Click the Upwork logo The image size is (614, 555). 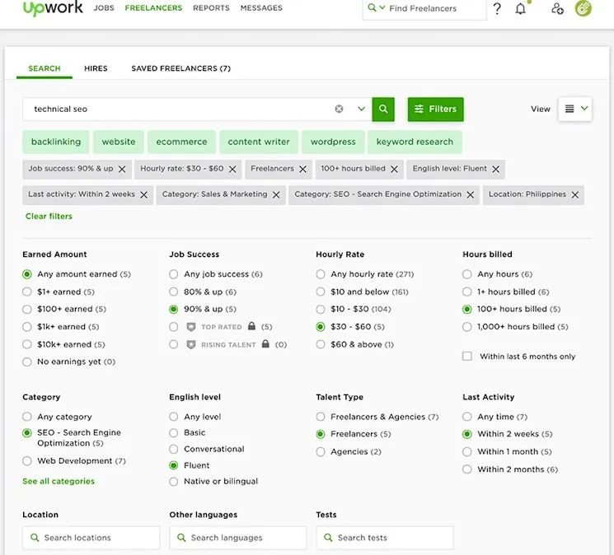pyautogui.click(x=53, y=7)
